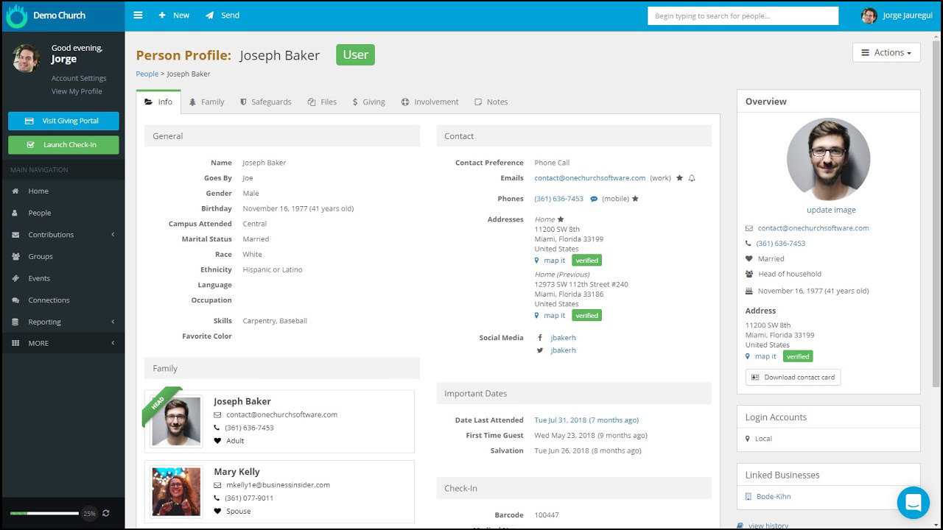The width and height of the screenshot is (943, 530).
Task: Click the setup progress bar at 25%
Action: pyautogui.click(x=44, y=513)
